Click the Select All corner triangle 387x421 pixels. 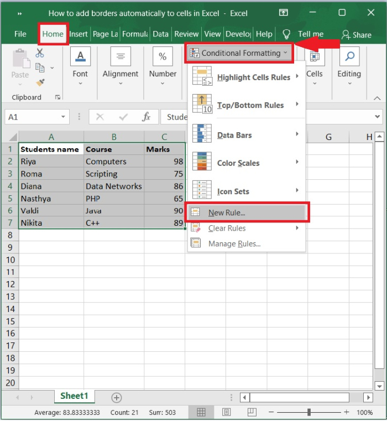(x=13, y=137)
